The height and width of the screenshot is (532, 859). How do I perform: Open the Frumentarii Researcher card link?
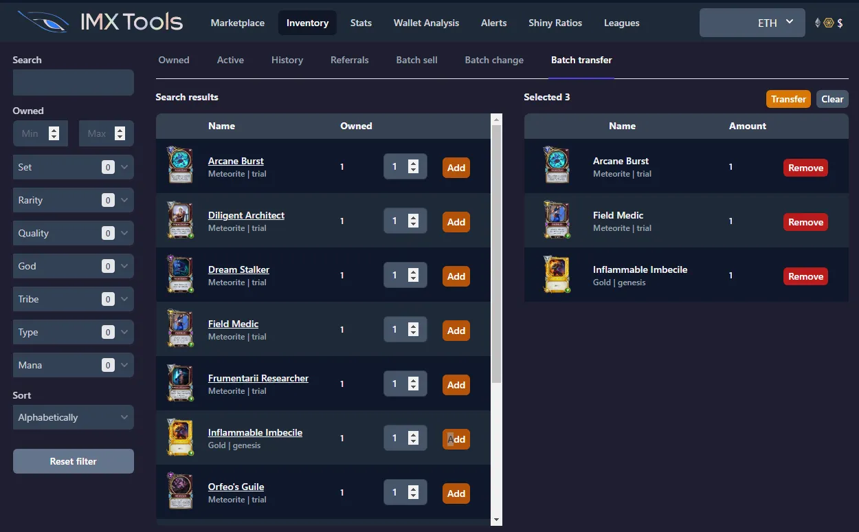pos(258,378)
